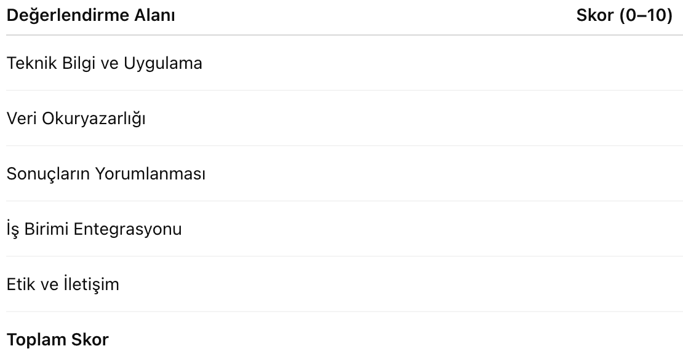Screen dimensions: 683x354
Task: Click the 'Skor (0–10)' column header
Action: coord(624,17)
